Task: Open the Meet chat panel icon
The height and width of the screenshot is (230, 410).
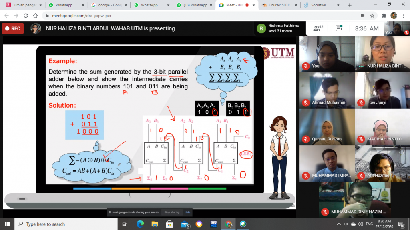Action: pyautogui.click(x=339, y=28)
